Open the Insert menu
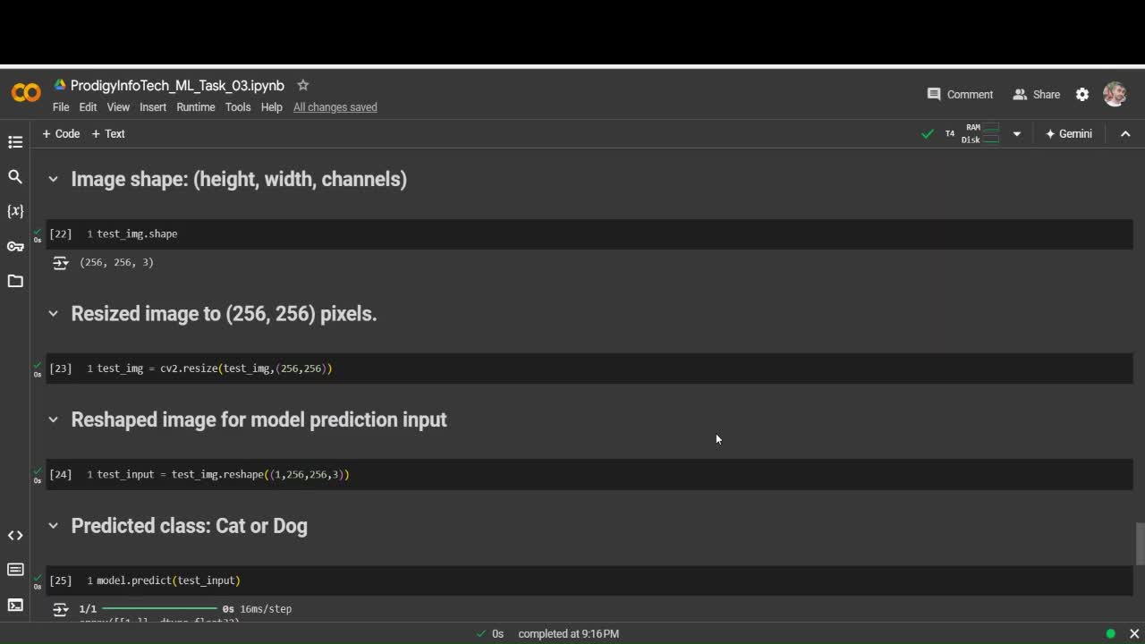 (x=153, y=107)
